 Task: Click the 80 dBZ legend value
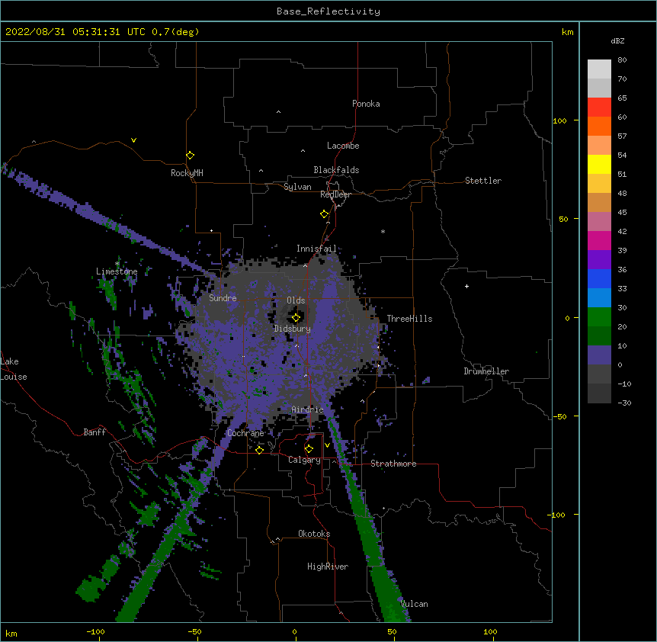click(622, 60)
